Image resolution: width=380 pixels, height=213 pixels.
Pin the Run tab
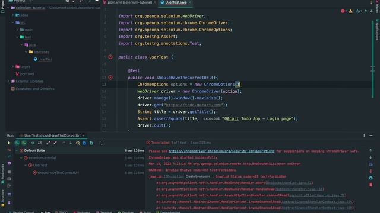[9, 202]
